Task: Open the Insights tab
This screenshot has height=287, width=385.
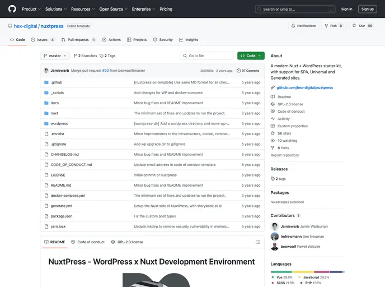Action: (x=189, y=40)
